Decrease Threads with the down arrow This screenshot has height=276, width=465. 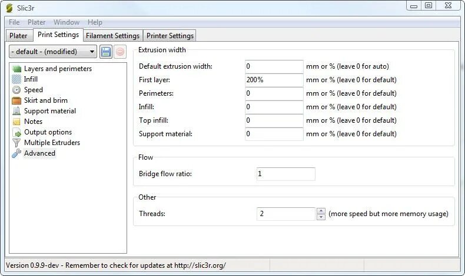321,217
